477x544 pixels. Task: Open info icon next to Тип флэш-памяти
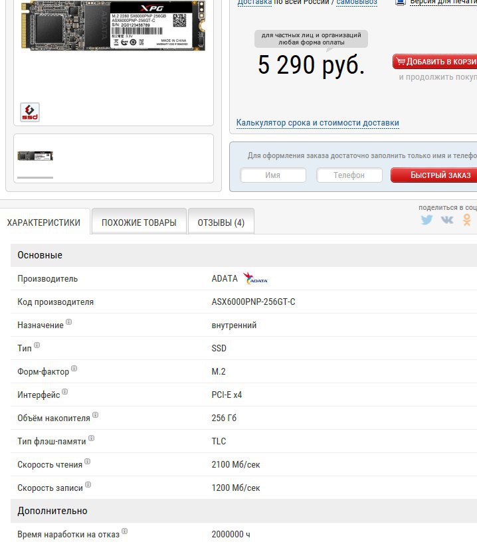[x=91, y=438]
